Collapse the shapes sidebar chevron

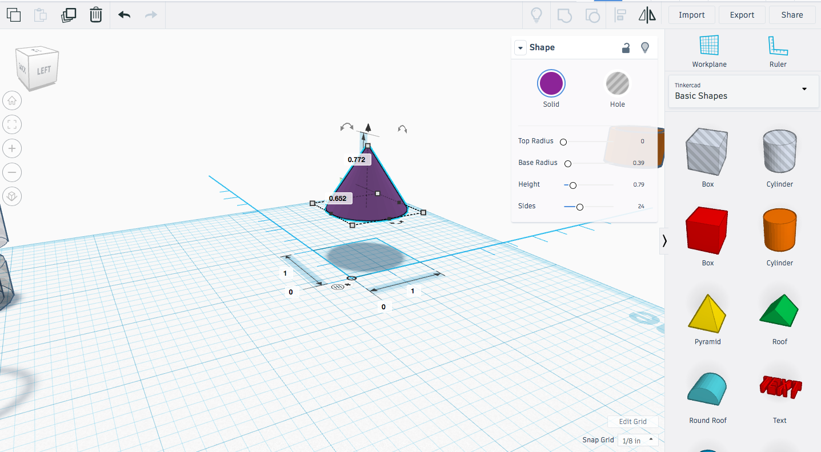click(x=664, y=241)
